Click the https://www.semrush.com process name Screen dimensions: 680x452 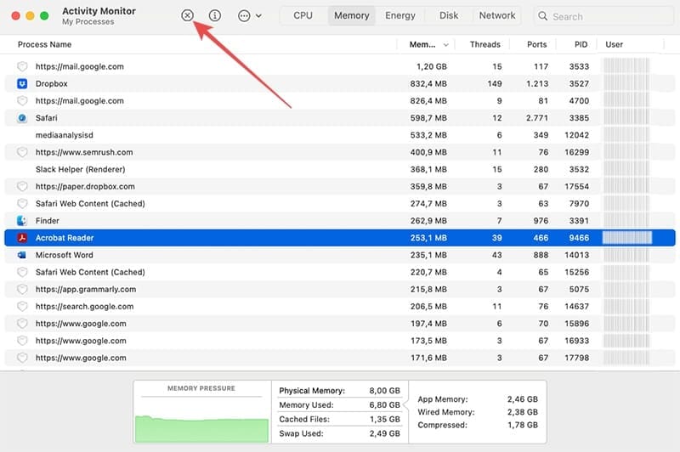(84, 152)
